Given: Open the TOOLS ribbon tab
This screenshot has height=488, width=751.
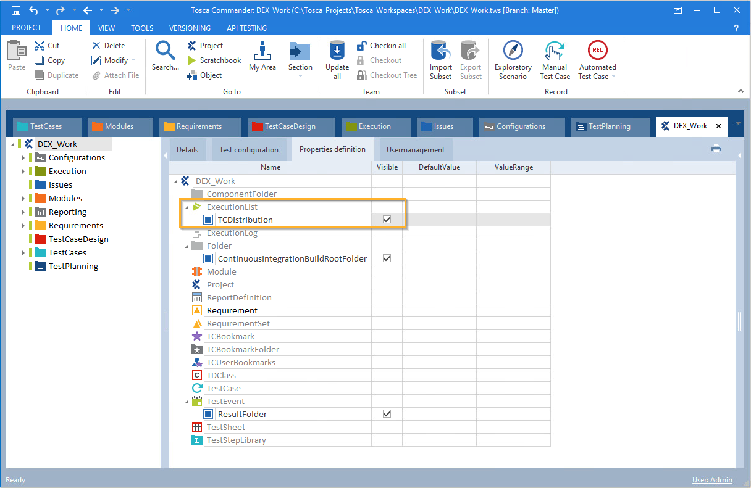Looking at the screenshot, I should click(142, 28).
